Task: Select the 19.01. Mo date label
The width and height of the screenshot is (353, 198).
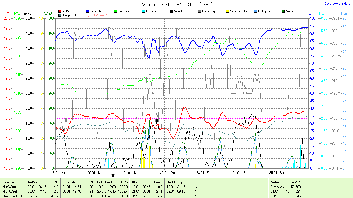Action: (x=59, y=173)
